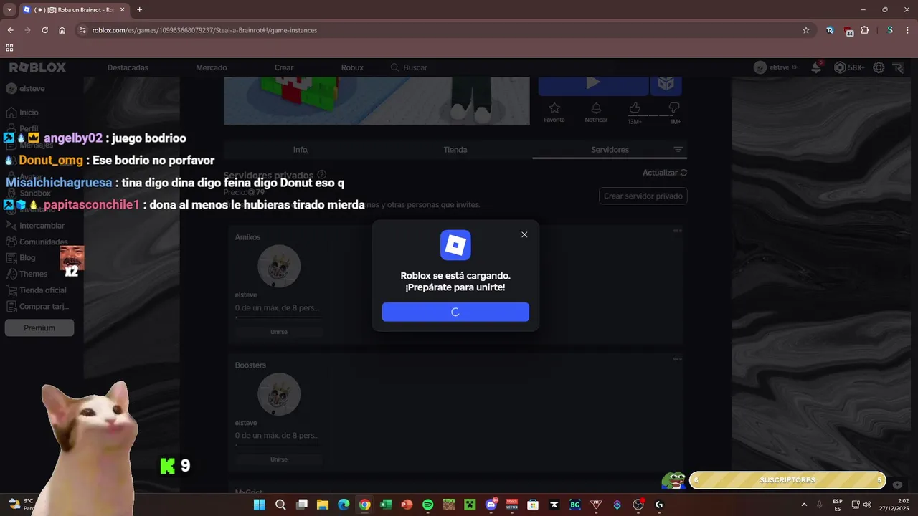The width and height of the screenshot is (918, 516).
Task: Close the Roblox loading dialog
Action: point(524,235)
